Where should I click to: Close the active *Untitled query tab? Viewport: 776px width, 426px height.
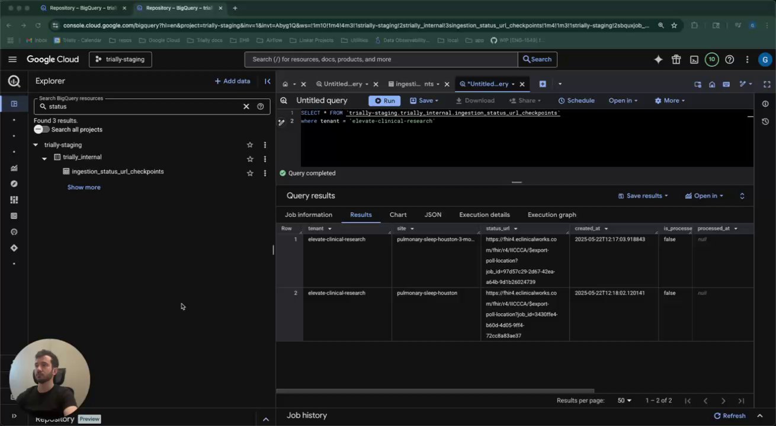point(522,84)
